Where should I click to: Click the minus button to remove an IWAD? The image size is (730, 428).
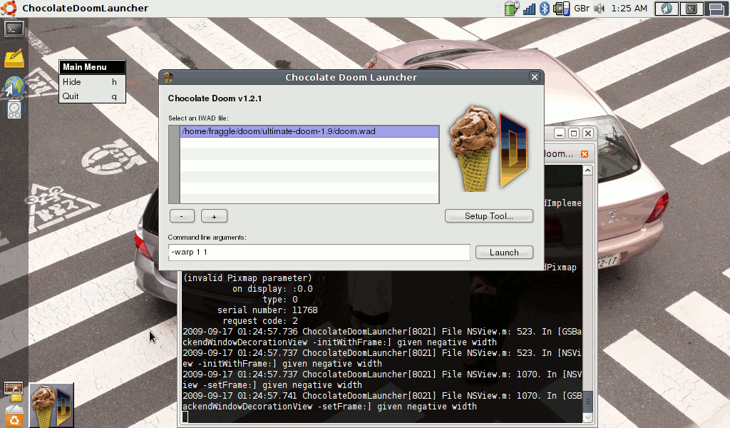[182, 216]
